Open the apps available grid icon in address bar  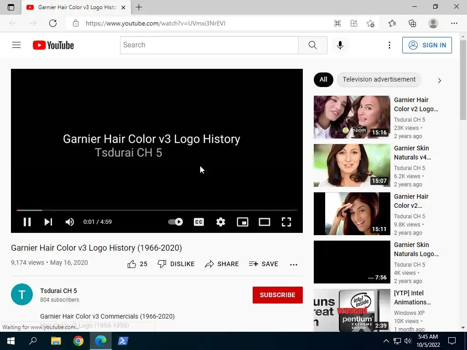point(337,23)
